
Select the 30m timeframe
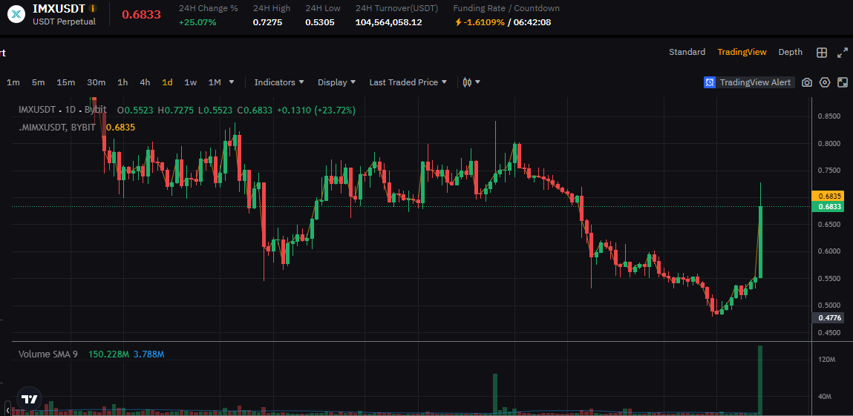tap(97, 82)
